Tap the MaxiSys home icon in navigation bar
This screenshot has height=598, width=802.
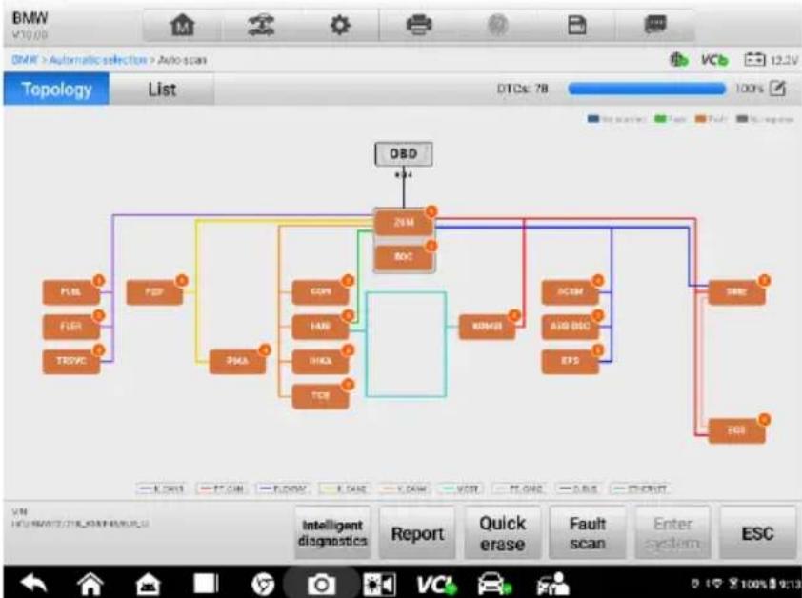(148, 584)
